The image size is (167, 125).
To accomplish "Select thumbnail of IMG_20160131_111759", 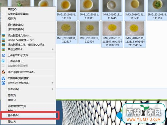I will pyautogui.click(x=157, y=6).
